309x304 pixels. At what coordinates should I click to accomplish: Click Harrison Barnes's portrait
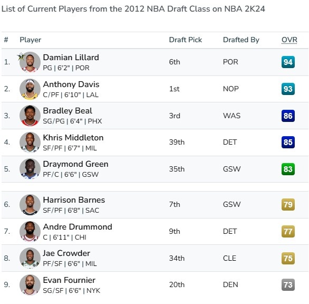30,205
